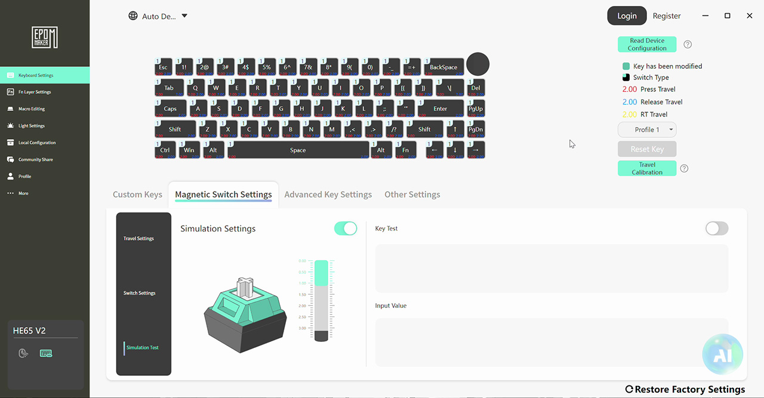Select Travel Settings in the side panel
This screenshot has width=764, height=398.
click(138, 239)
